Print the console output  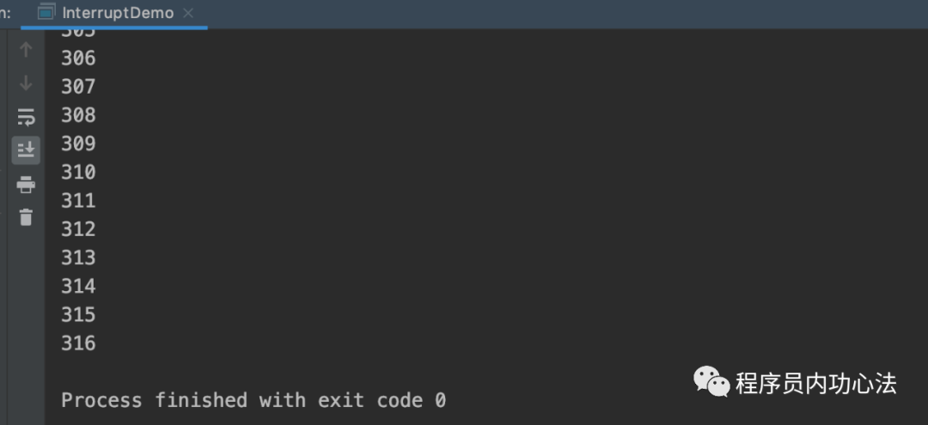coord(26,184)
